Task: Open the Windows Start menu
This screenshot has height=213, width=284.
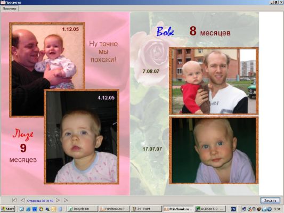Action: (x=7, y=209)
